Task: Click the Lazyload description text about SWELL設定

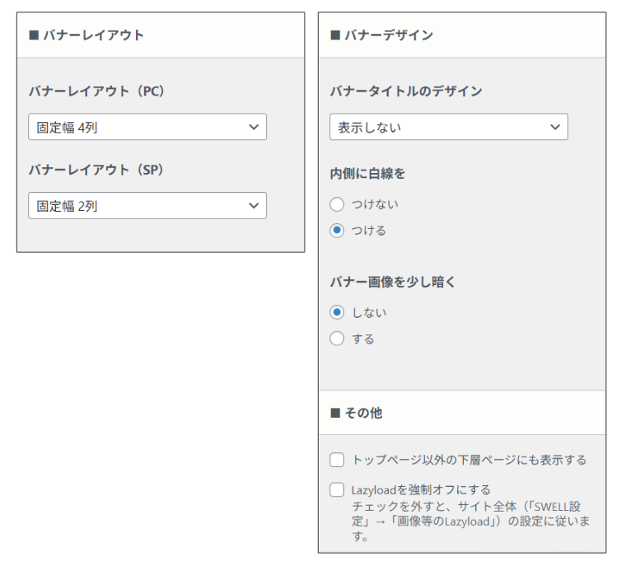Action: [x=470, y=522]
